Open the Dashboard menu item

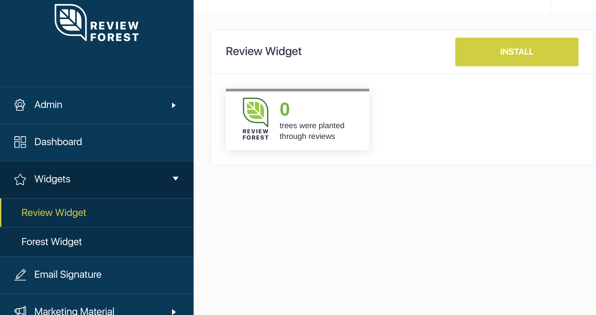pyautogui.click(x=58, y=142)
